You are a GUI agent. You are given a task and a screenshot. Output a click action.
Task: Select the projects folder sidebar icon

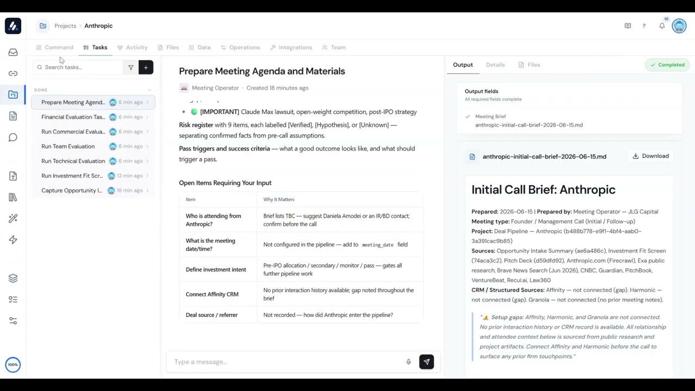coord(13,94)
